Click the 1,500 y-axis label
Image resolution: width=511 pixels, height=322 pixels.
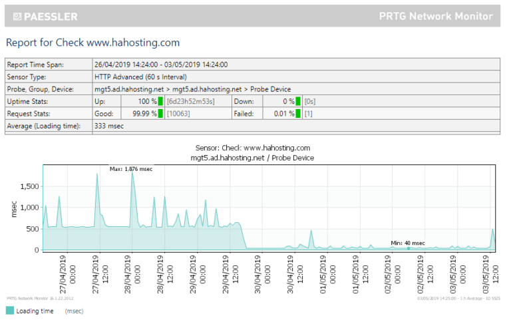(30, 186)
